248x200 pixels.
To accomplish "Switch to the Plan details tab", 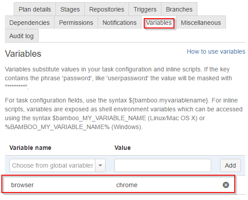I will point(35,9).
